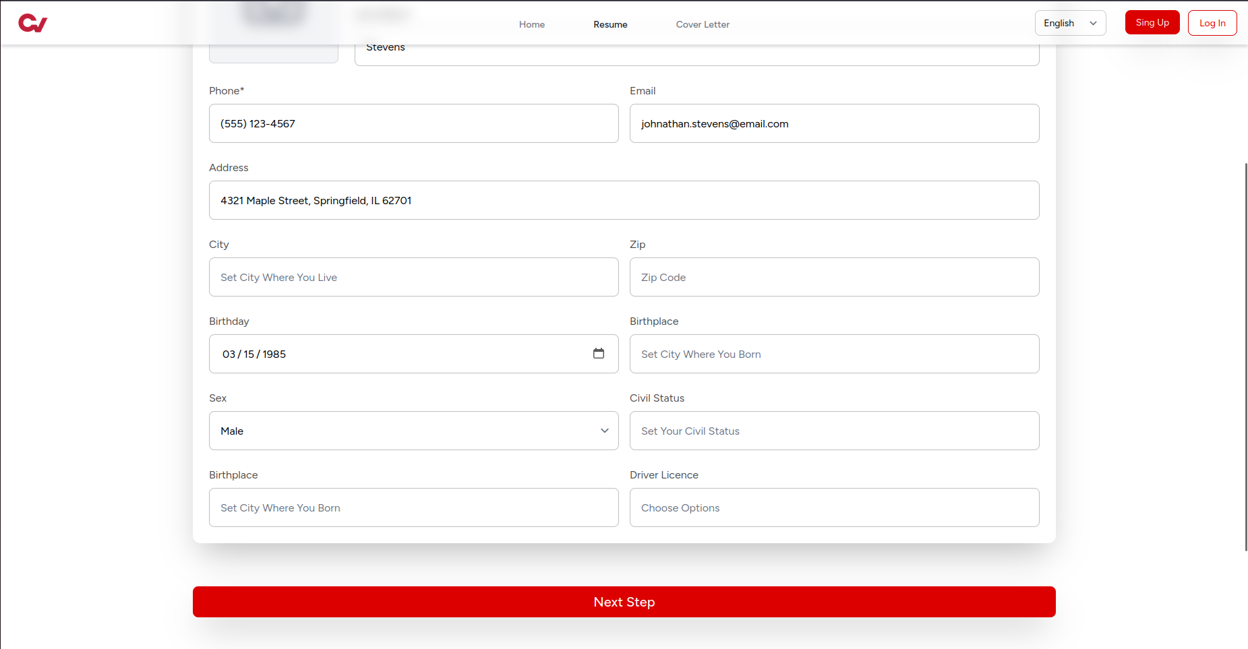The height and width of the screenshot is (649, 1248).
Task: Focus the Zip Code field
Action: tap(833, 277)
